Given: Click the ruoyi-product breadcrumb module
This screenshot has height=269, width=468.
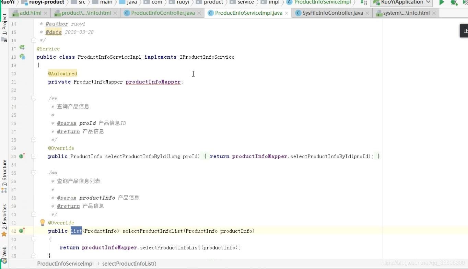Looking at the screenshot, I should [43, 2].
